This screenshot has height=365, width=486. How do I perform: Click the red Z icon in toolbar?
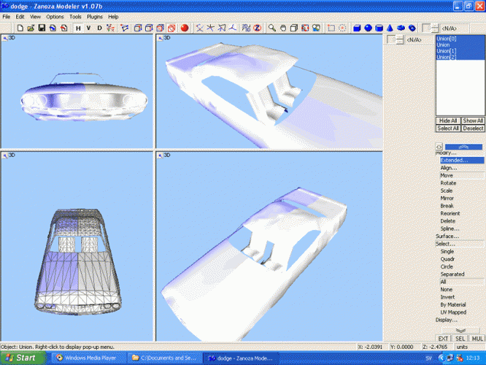click(257, 28)
